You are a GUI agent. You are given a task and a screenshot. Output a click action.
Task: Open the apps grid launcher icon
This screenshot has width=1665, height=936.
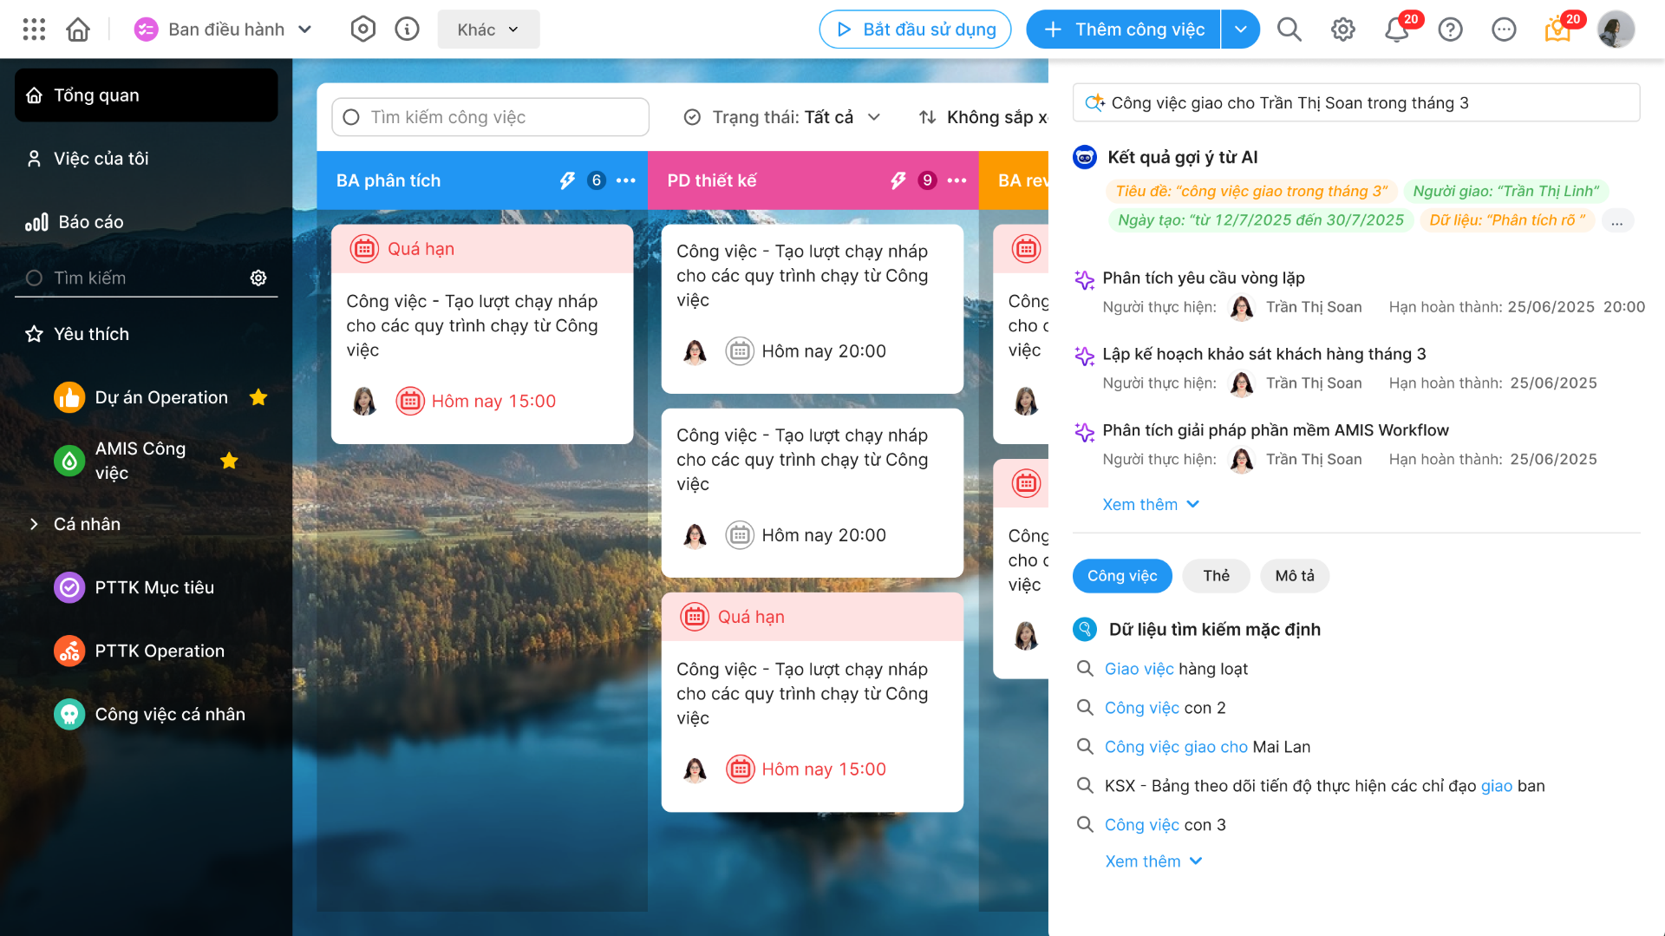(34, 29)
